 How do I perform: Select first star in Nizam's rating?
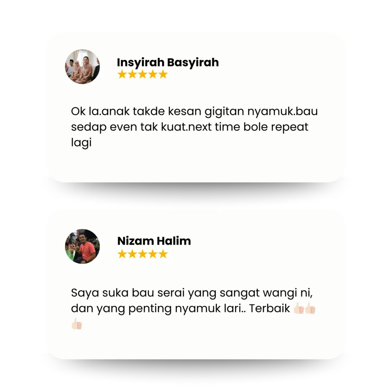point(122,254)
